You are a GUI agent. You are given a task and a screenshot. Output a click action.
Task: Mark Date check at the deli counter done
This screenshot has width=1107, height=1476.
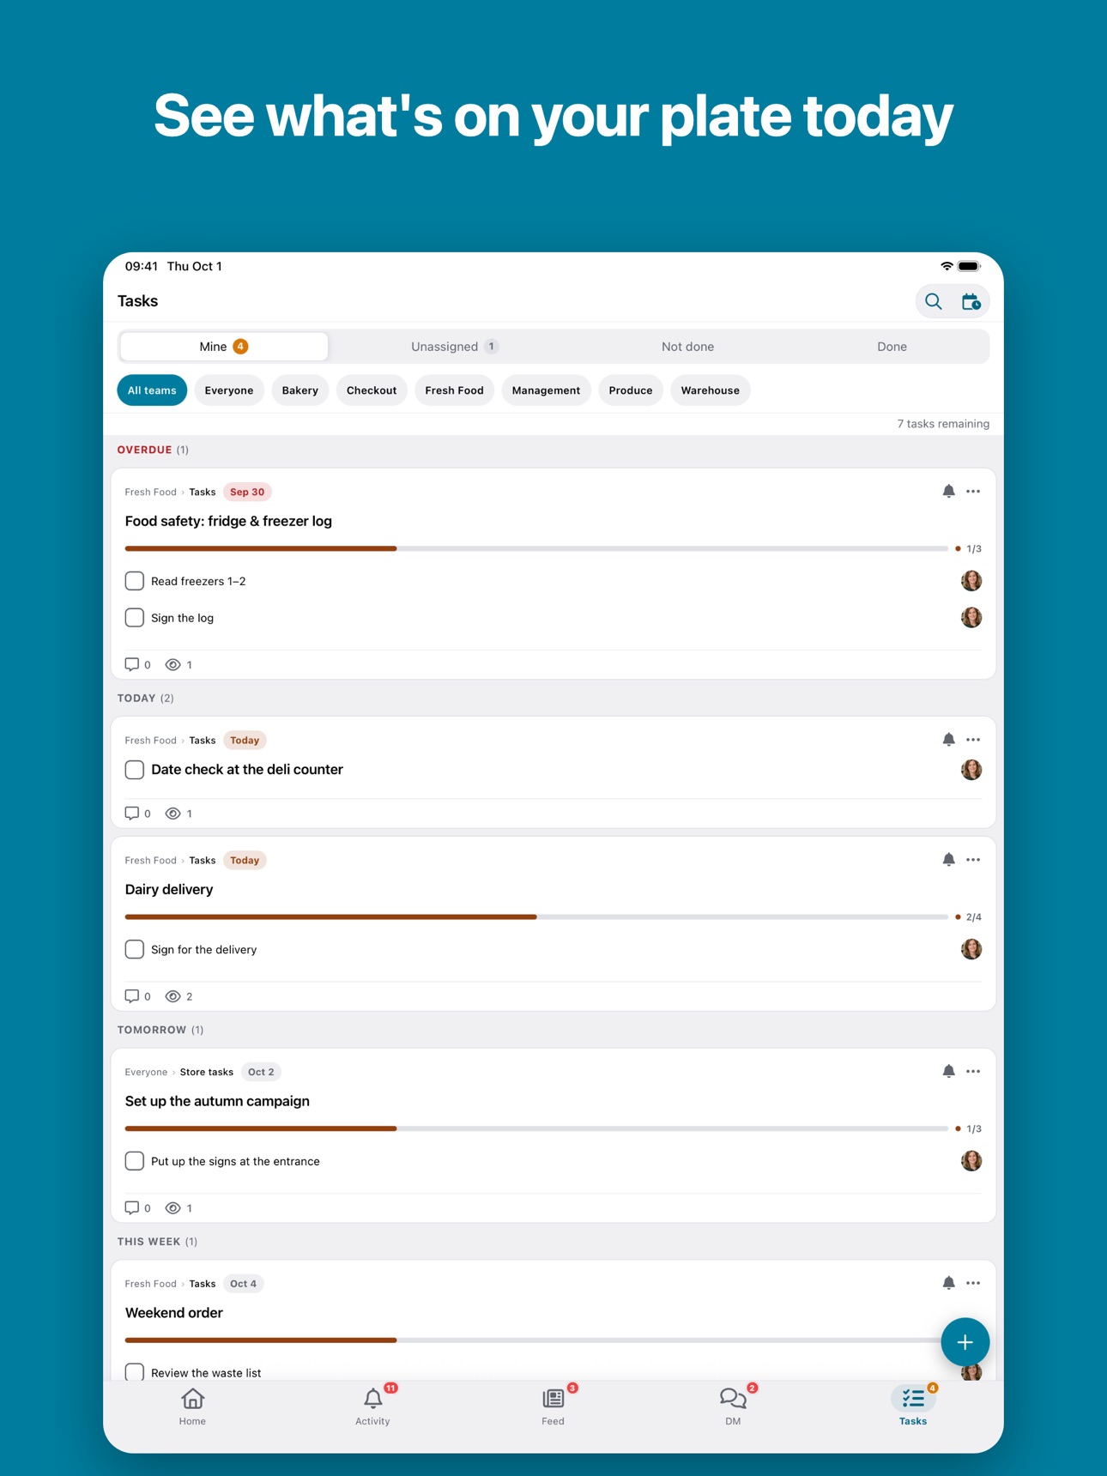(x=135, y=771)
